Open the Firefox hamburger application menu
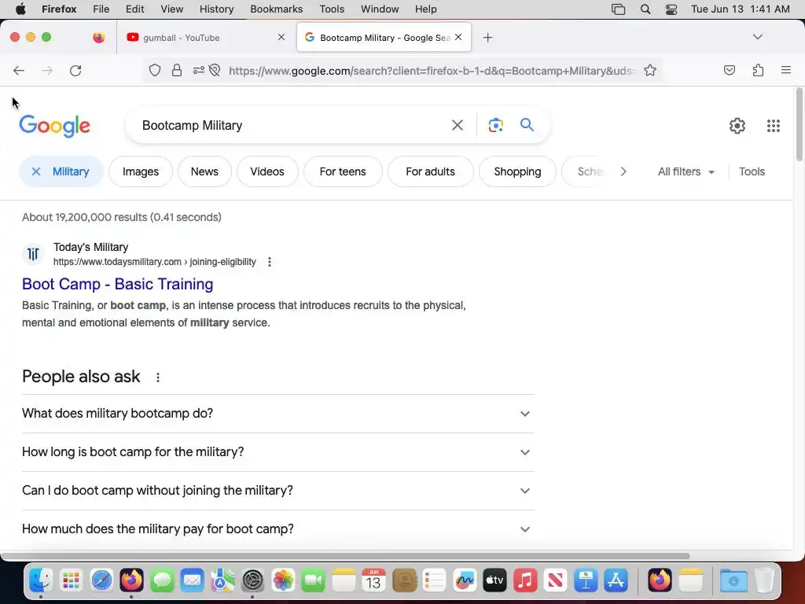 tap(785, 70)
